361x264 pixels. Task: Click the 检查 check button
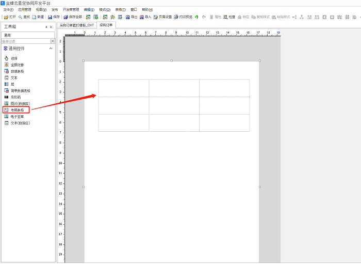(x=229, y=17)
